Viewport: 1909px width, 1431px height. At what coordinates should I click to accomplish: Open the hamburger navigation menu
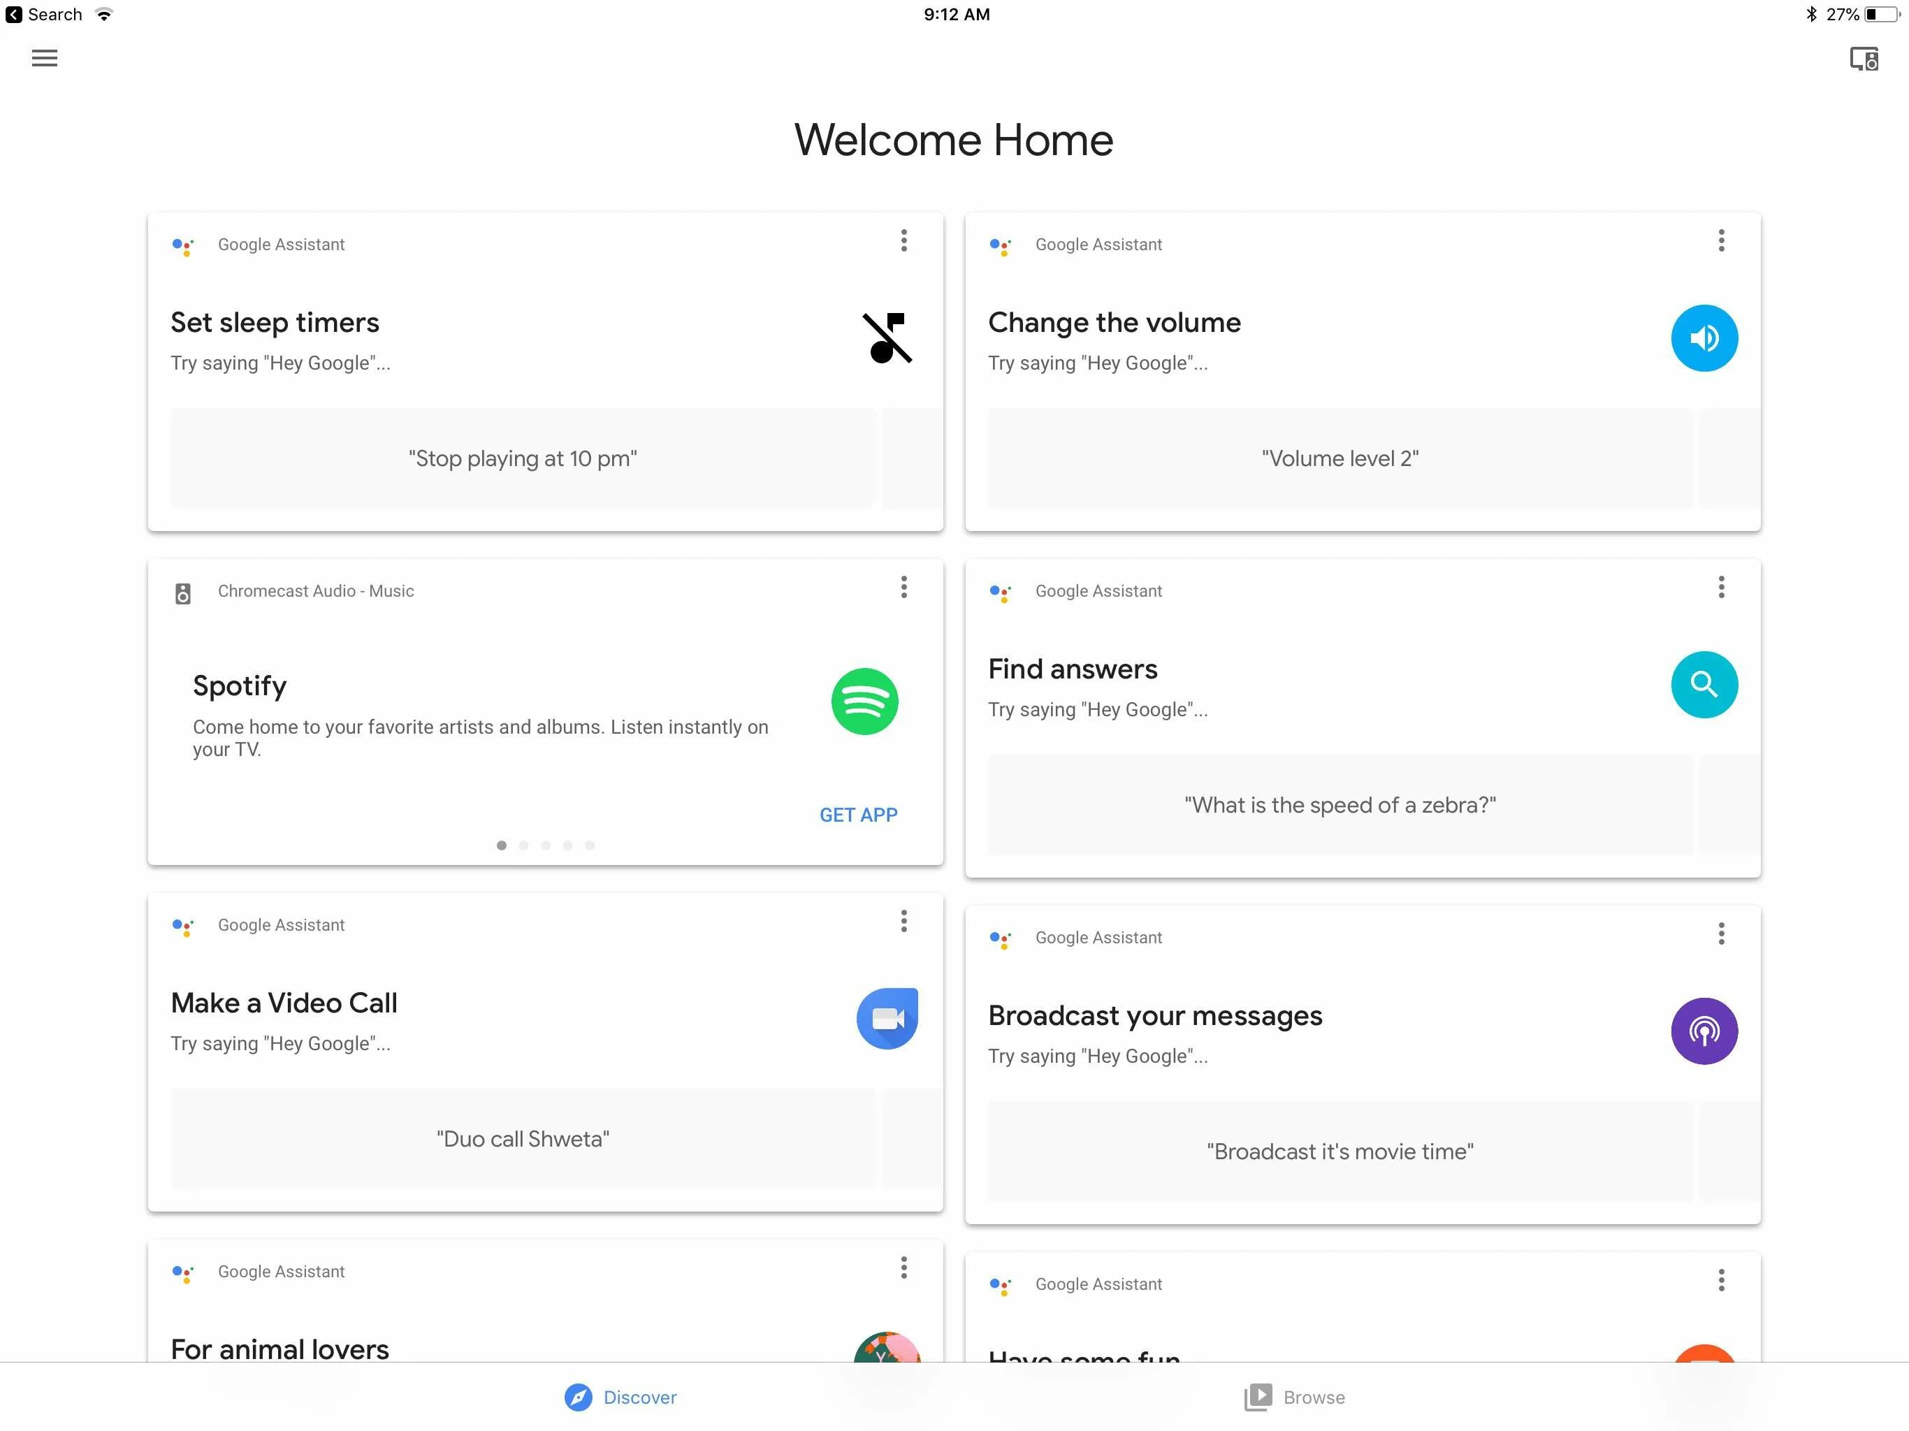click(x=44, y=58)
